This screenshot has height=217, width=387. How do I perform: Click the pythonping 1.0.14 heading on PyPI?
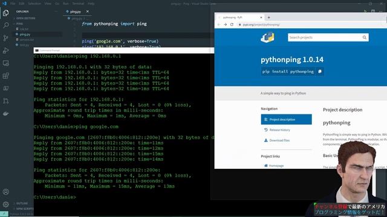[x=292, y=60]
